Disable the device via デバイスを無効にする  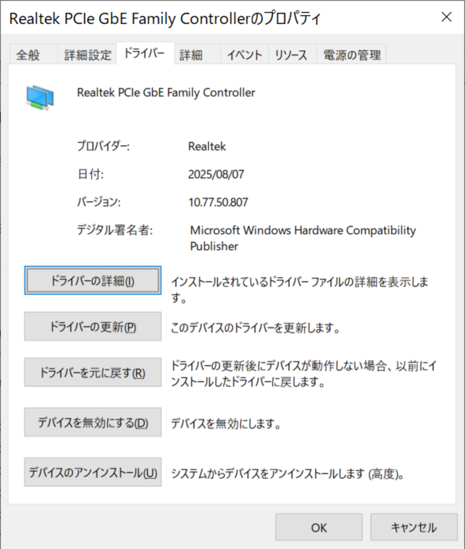pyautogui.click(x=92, y=423)
